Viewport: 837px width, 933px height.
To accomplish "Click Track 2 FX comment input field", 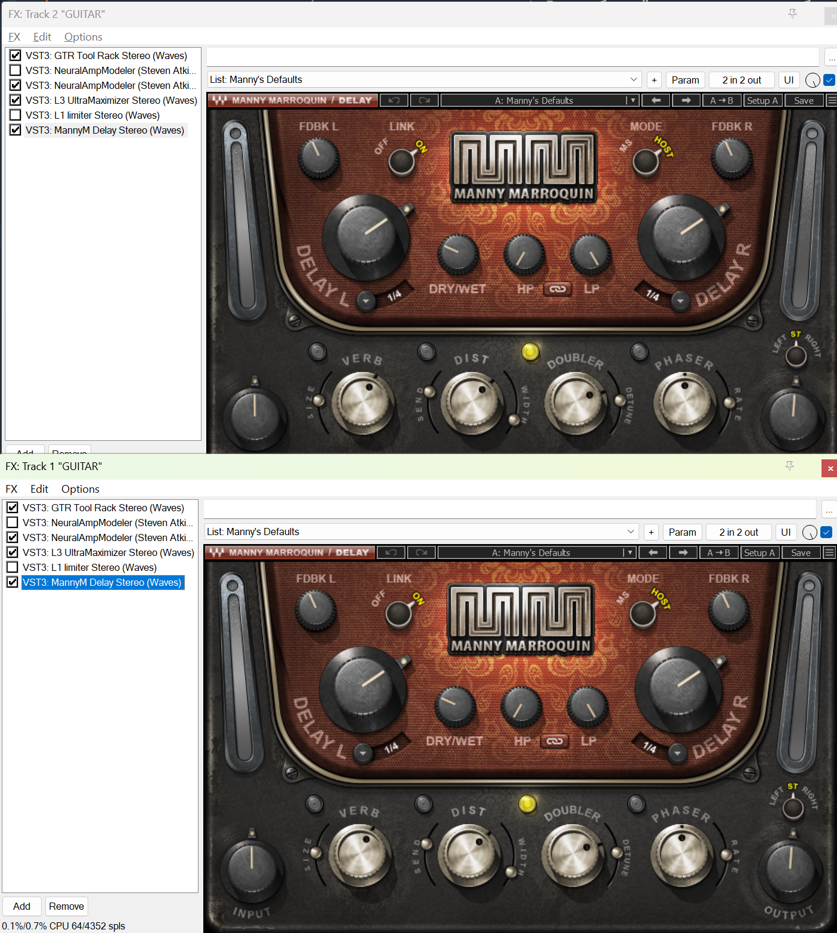I will coord(513,57).
